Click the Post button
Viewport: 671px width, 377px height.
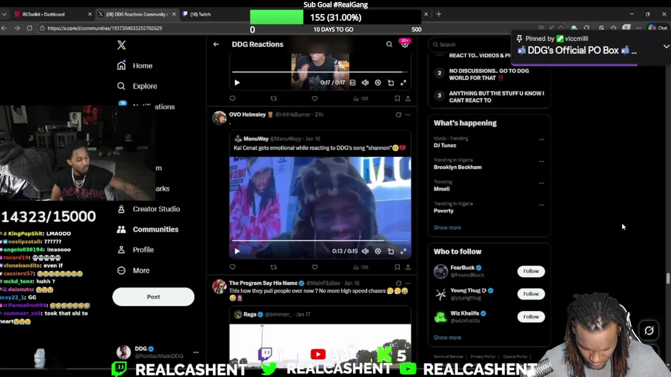pos(153,297)
